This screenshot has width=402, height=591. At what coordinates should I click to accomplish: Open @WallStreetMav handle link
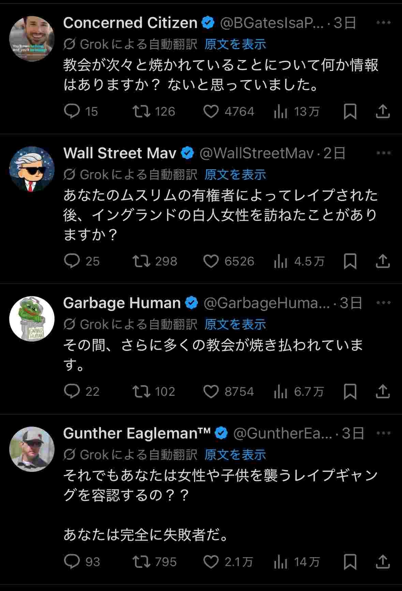point(256,153)
